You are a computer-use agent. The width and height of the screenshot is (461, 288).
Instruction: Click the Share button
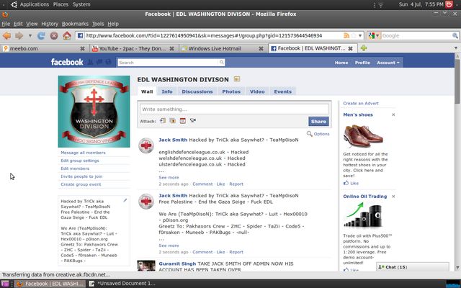(x=318, y=122)
